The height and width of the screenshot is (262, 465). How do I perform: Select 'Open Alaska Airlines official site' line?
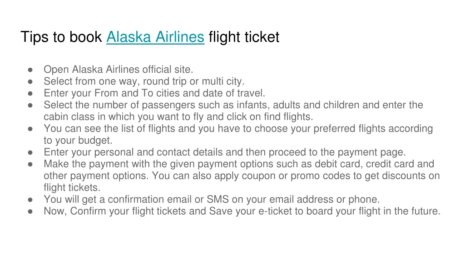coord(119,69)
